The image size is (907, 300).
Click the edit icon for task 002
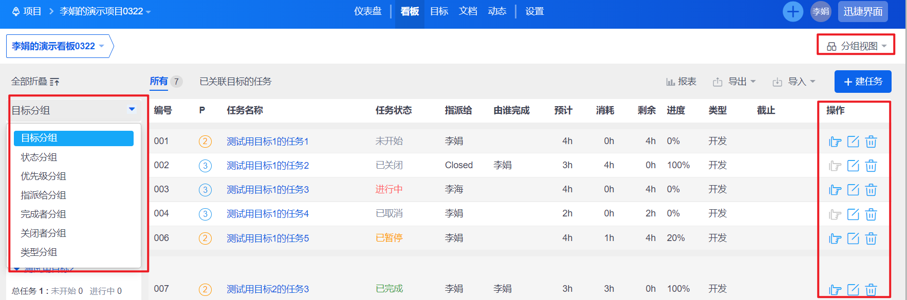pyautogui.click(x=853, y=166)
